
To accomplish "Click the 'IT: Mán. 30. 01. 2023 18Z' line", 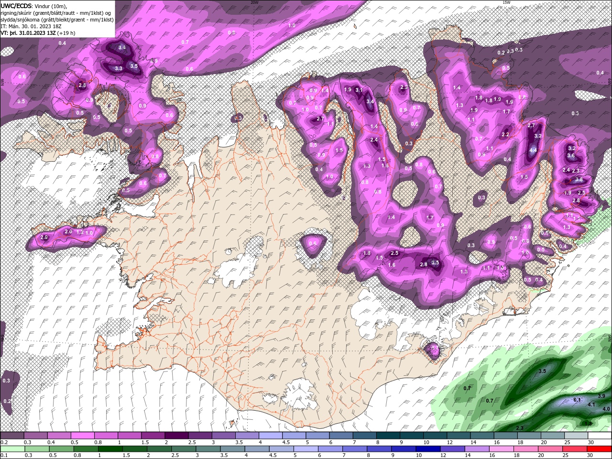I will tap(31, 26).
